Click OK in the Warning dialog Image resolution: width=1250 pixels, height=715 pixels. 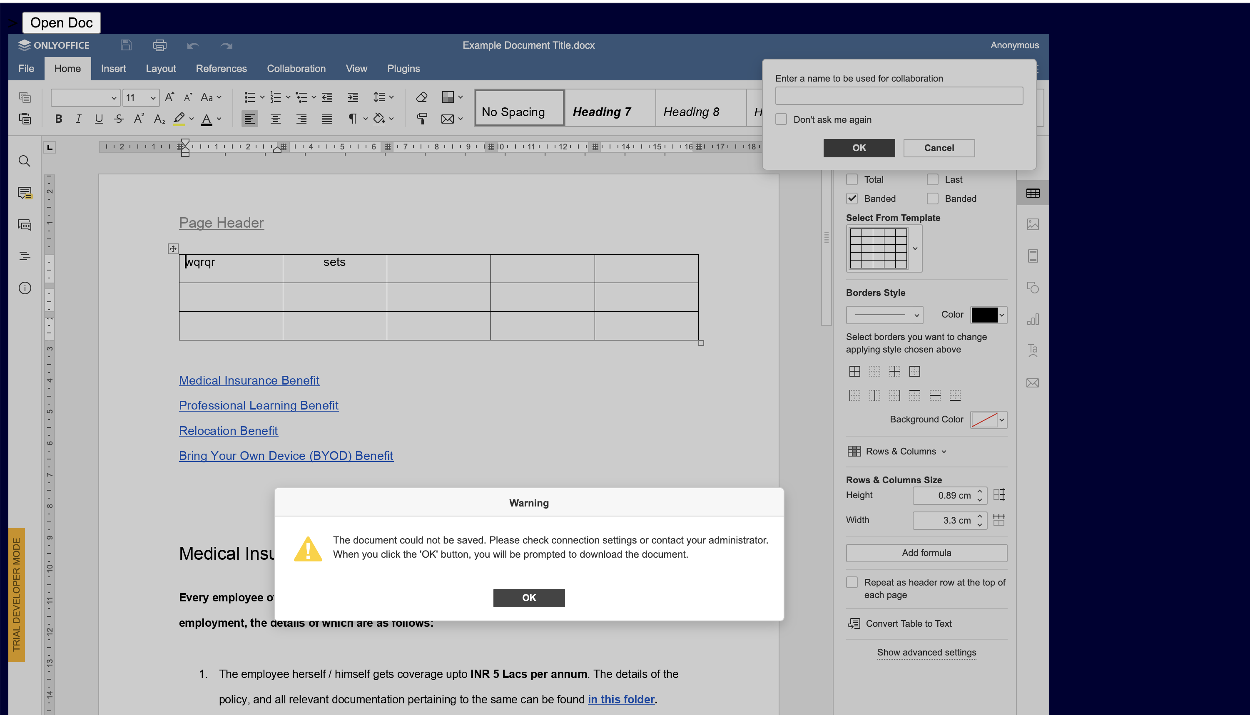528,598
